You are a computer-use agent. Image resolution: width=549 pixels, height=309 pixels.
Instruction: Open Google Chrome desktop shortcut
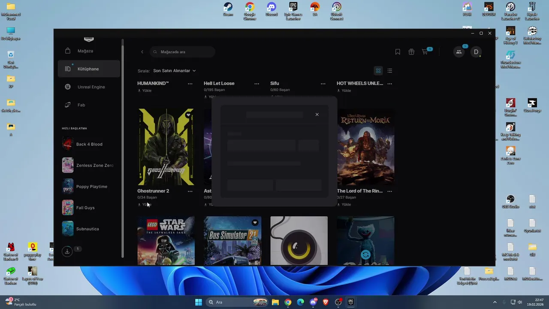pos(250,11)
